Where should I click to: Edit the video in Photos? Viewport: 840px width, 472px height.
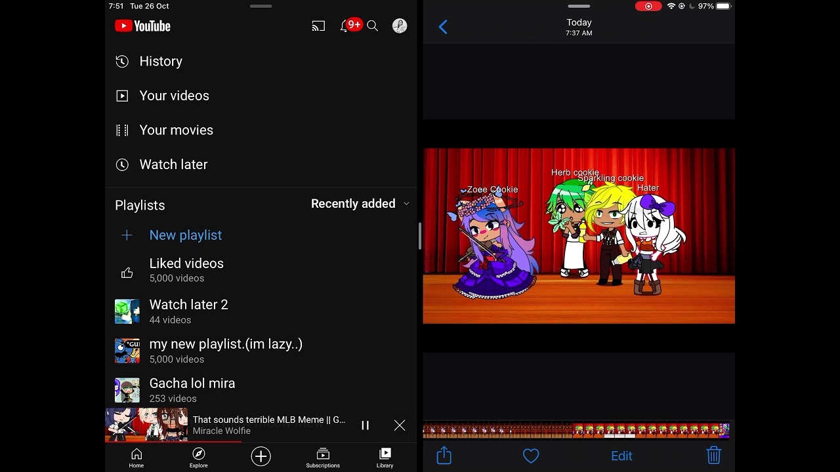tap(621, 456)
